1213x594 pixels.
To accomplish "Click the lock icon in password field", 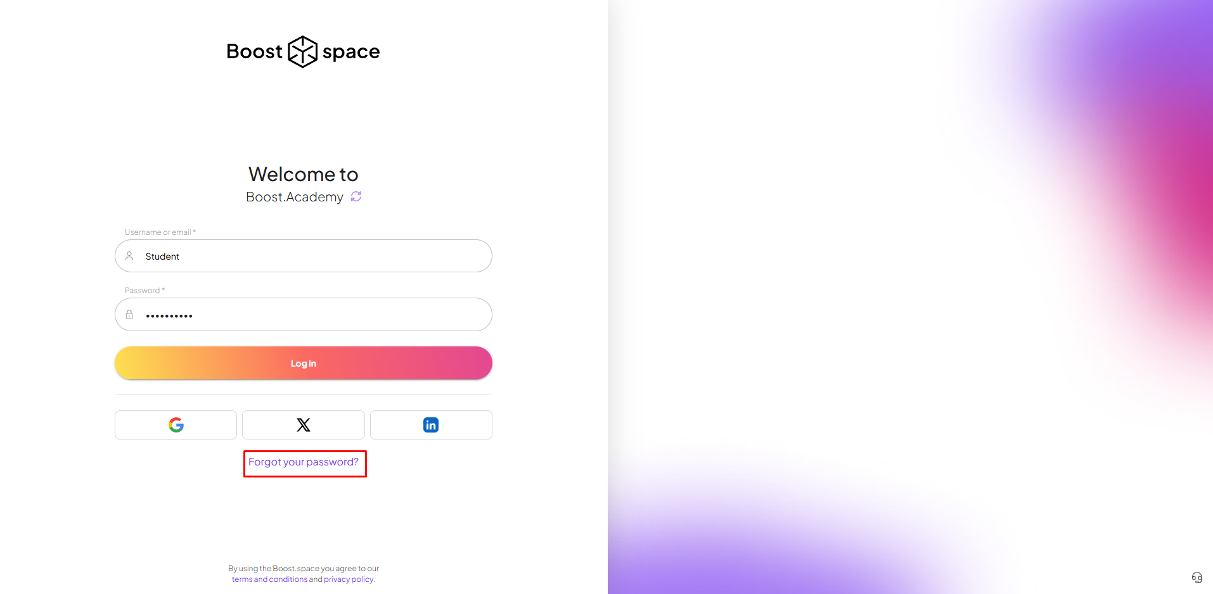I will 129,315.
